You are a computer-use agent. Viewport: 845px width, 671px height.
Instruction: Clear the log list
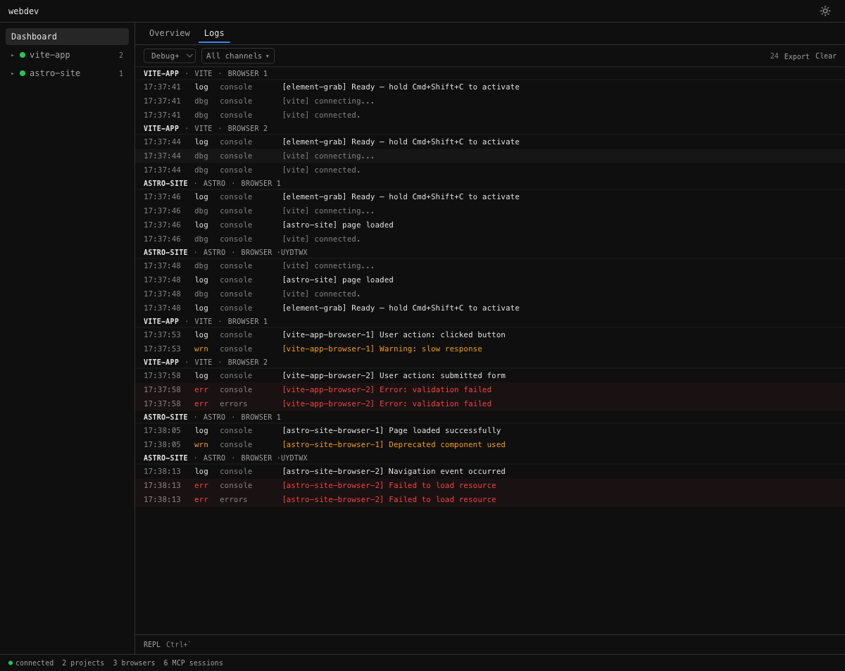(826, 56)
